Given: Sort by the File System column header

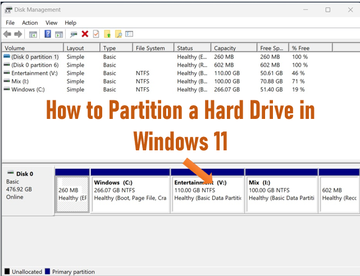Looking at the screenshot, I should tap(151, 48).
